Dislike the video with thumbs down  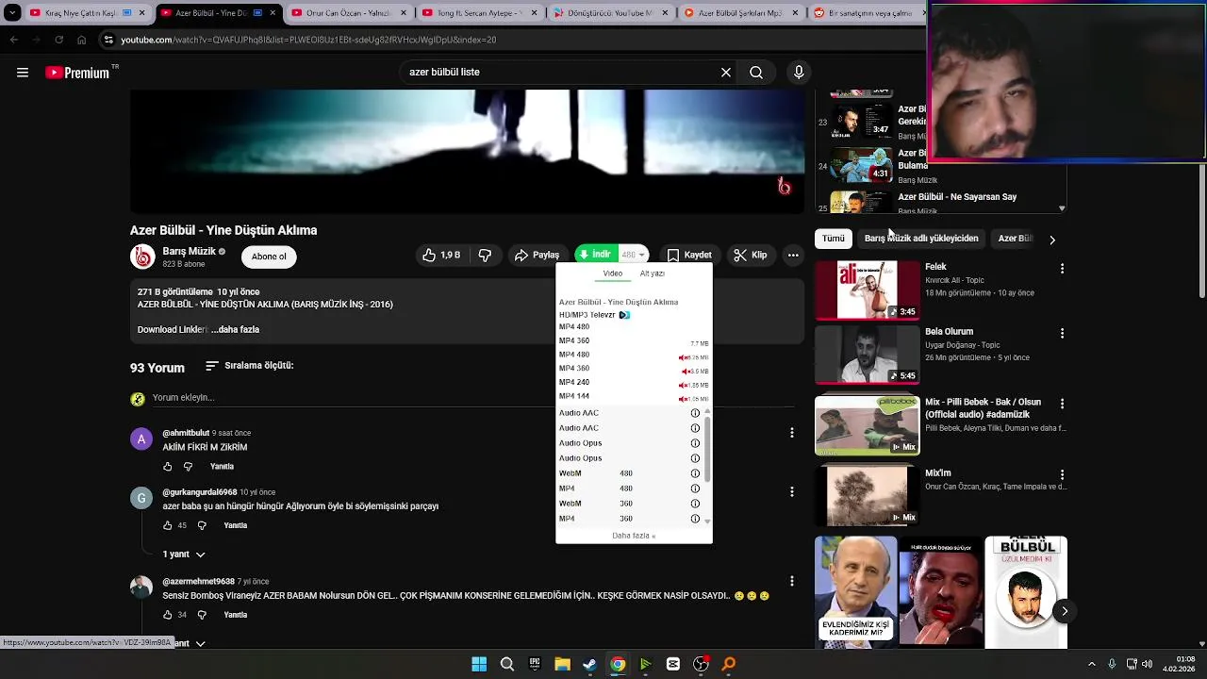(x=485, y=255)
